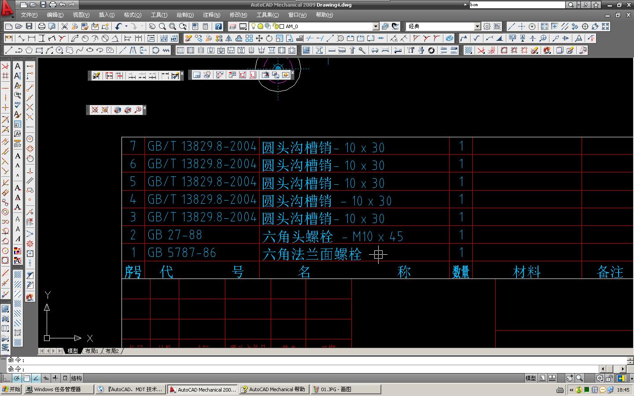This screenshot has height=396, width=634.
Task: Toggle Lineweight display in the status bar
Action: [55, 378]
